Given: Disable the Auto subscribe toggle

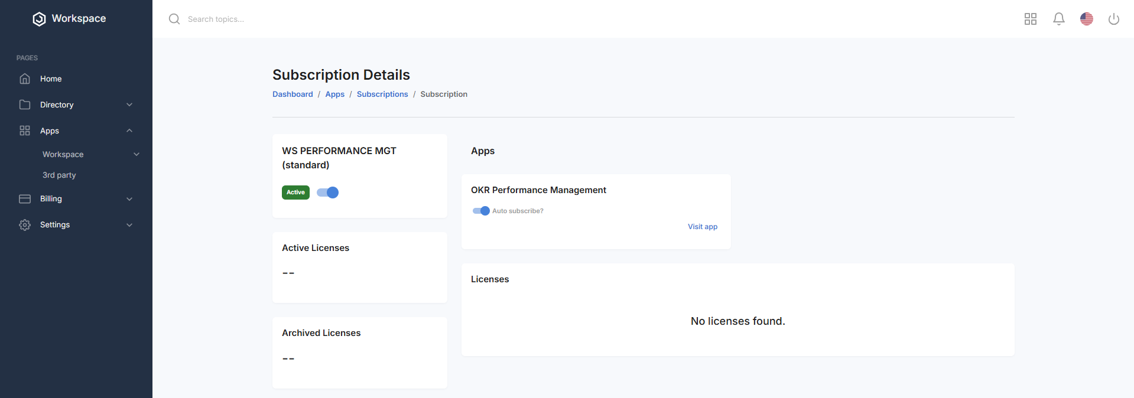Looking at the screenshot, I should 481,211.
